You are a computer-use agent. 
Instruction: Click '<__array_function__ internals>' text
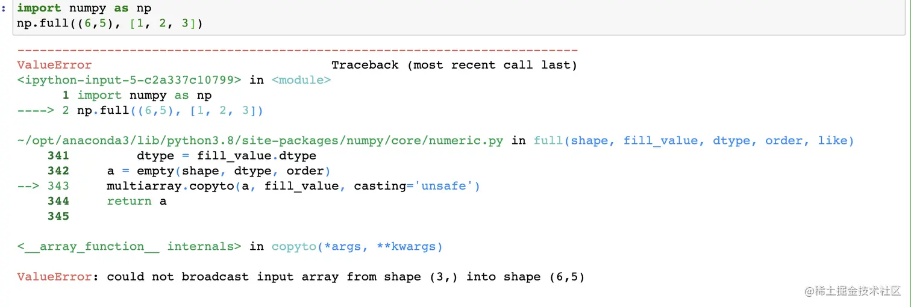click(130, 247)
